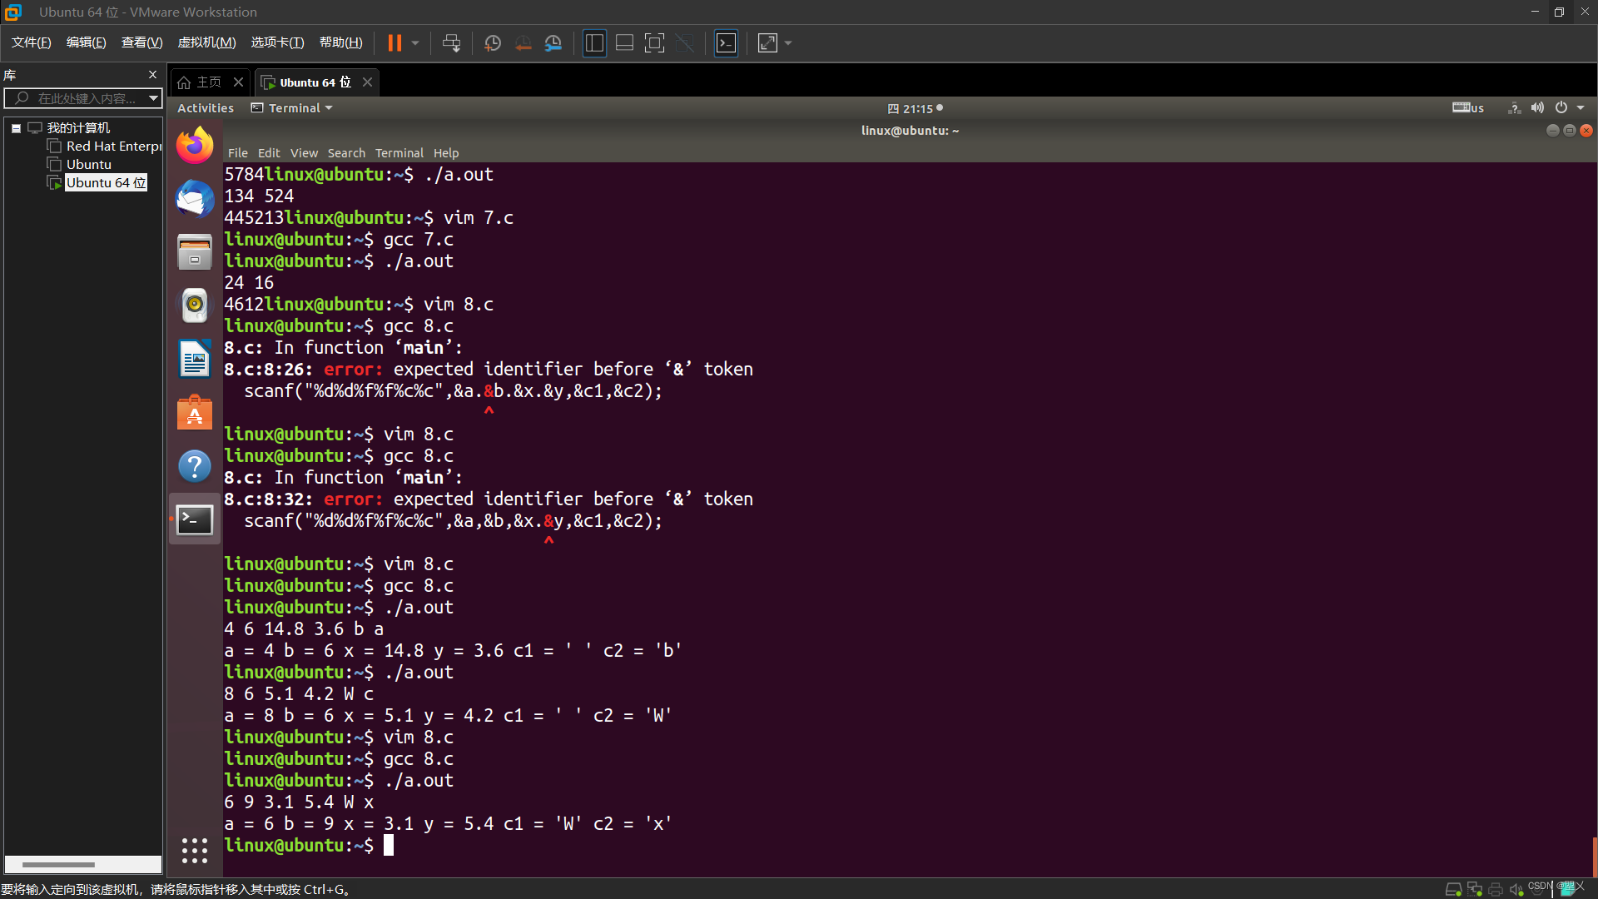Collapse the 我的计算机 tree node
1598x899 pixels.
[x=15, y=127]
